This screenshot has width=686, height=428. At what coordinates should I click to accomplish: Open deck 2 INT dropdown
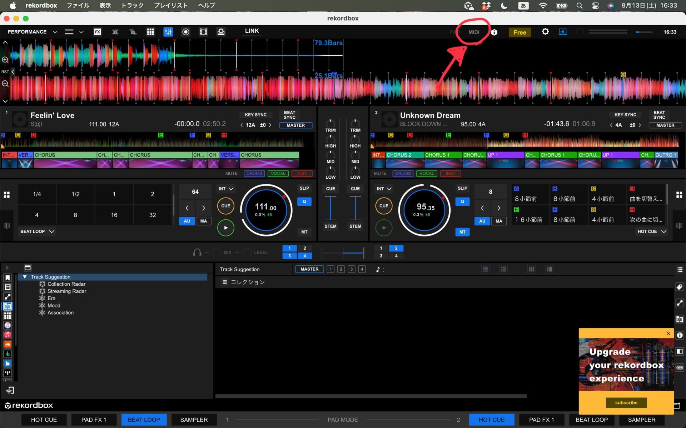pyautogui.click(x=384, y=189)
